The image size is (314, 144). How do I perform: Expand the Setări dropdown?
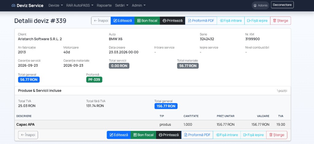pos(122,5)
